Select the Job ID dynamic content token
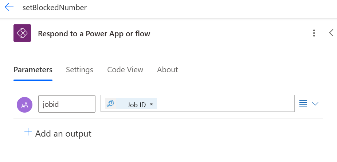 pyautogui.click(x=137, y=104)
